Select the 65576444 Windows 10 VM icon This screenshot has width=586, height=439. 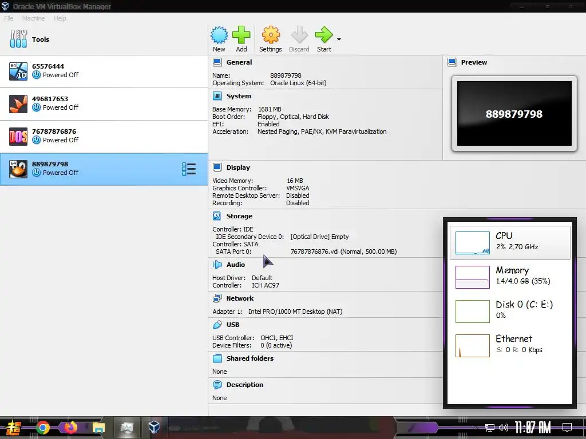pos(18,71)
